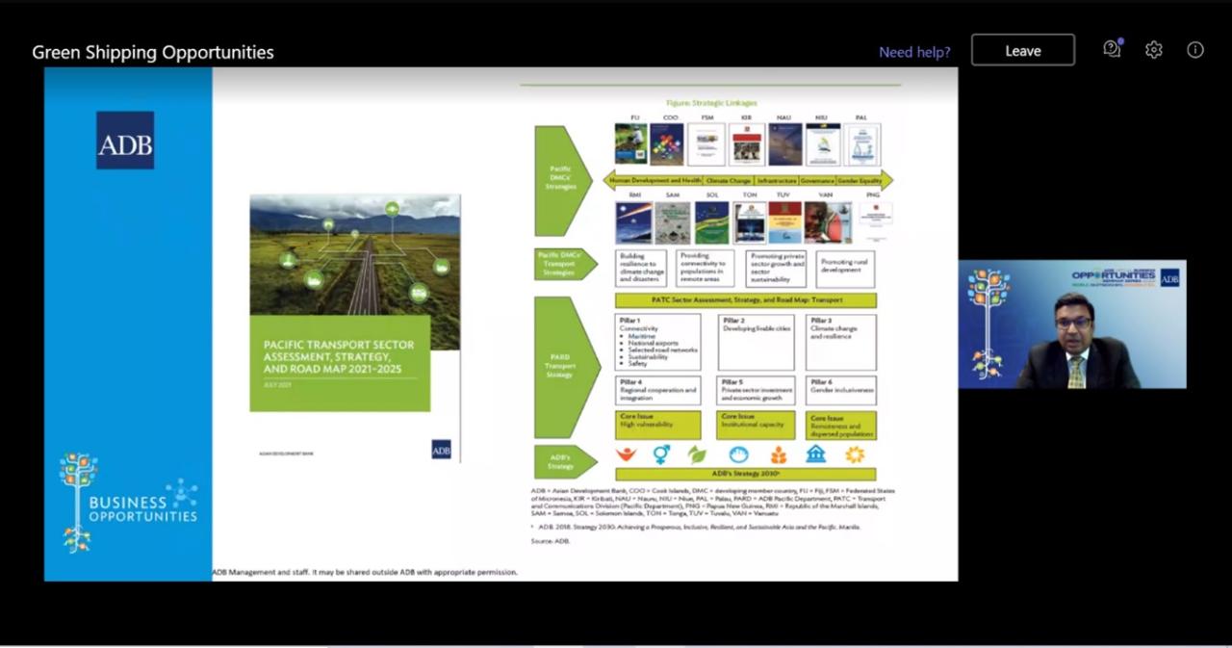Click the Promoting private sector growth box
The width and height of the screenshot is (1232, 648).
tap(776, 270)
